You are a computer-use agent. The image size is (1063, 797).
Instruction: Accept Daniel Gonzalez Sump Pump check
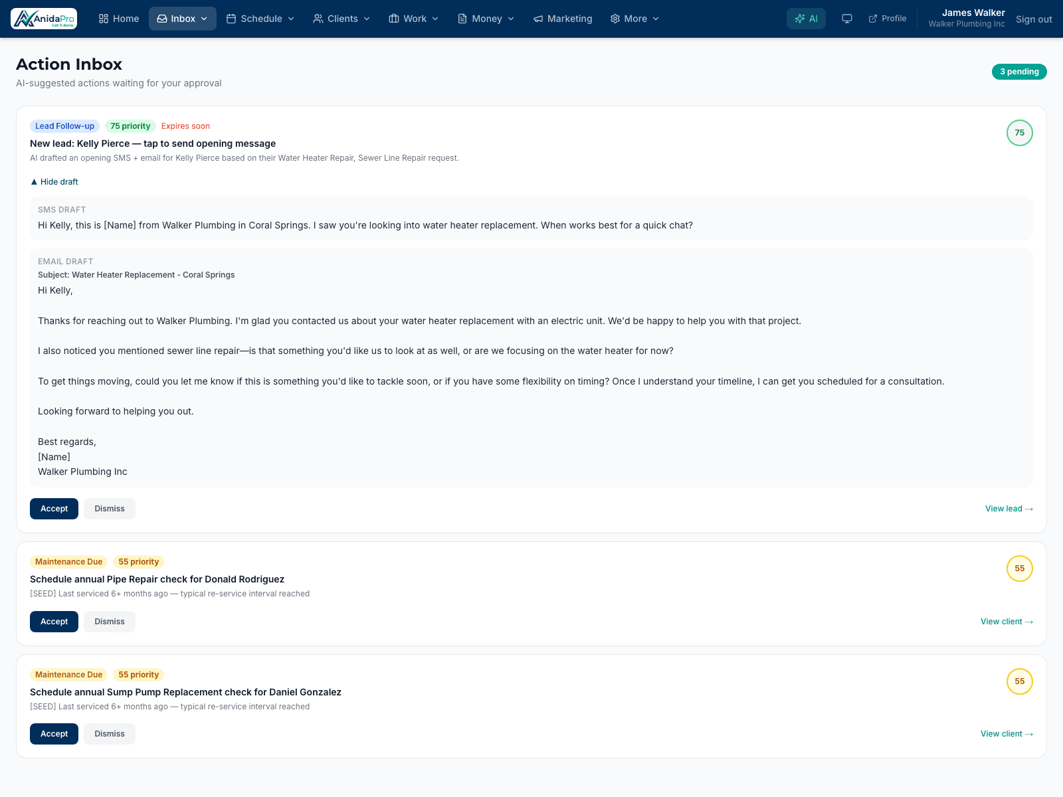pyautogui.click(x=54, y=734)
